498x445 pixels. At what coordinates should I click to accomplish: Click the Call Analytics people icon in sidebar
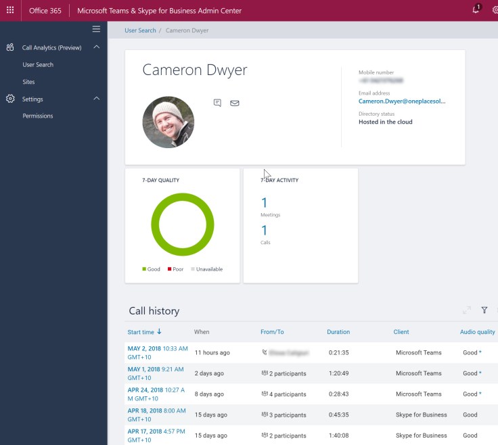(x=10, y=47)
